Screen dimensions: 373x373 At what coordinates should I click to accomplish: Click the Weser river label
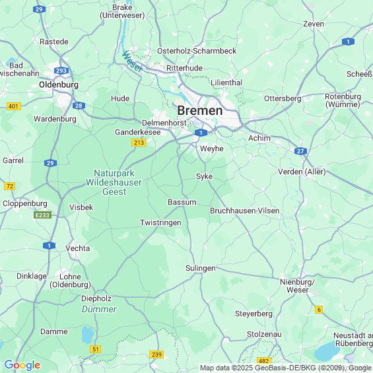(132, 61)
